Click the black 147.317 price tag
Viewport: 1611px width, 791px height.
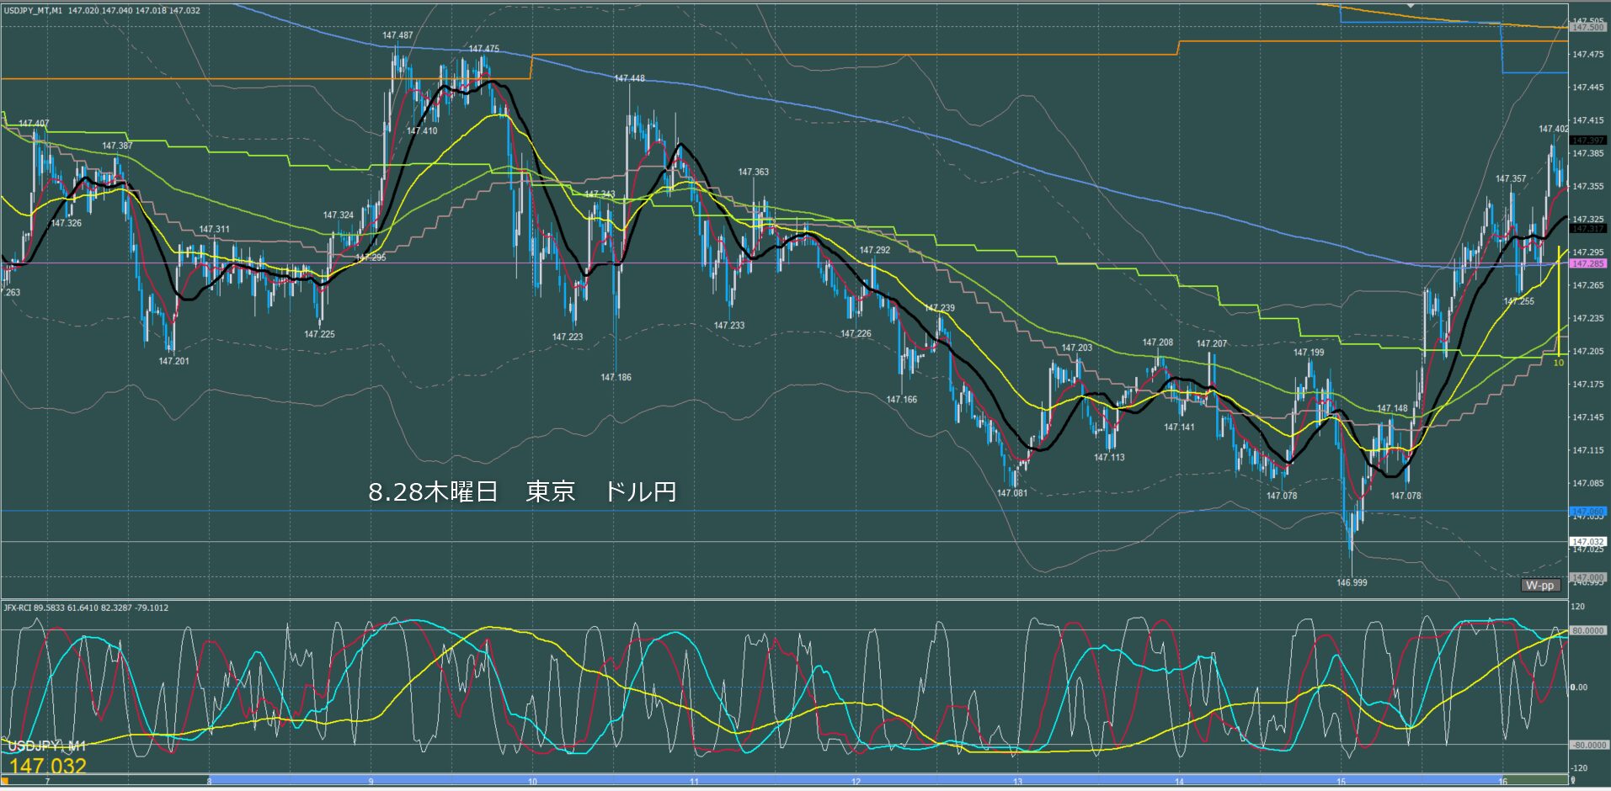pyautogui.click(x=1587, y=229)
